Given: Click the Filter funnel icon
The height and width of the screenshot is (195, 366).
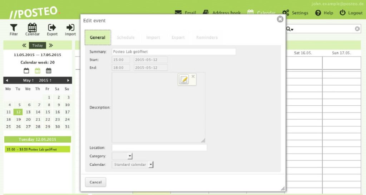Looking at the screenshot, I should click(14, 28).
